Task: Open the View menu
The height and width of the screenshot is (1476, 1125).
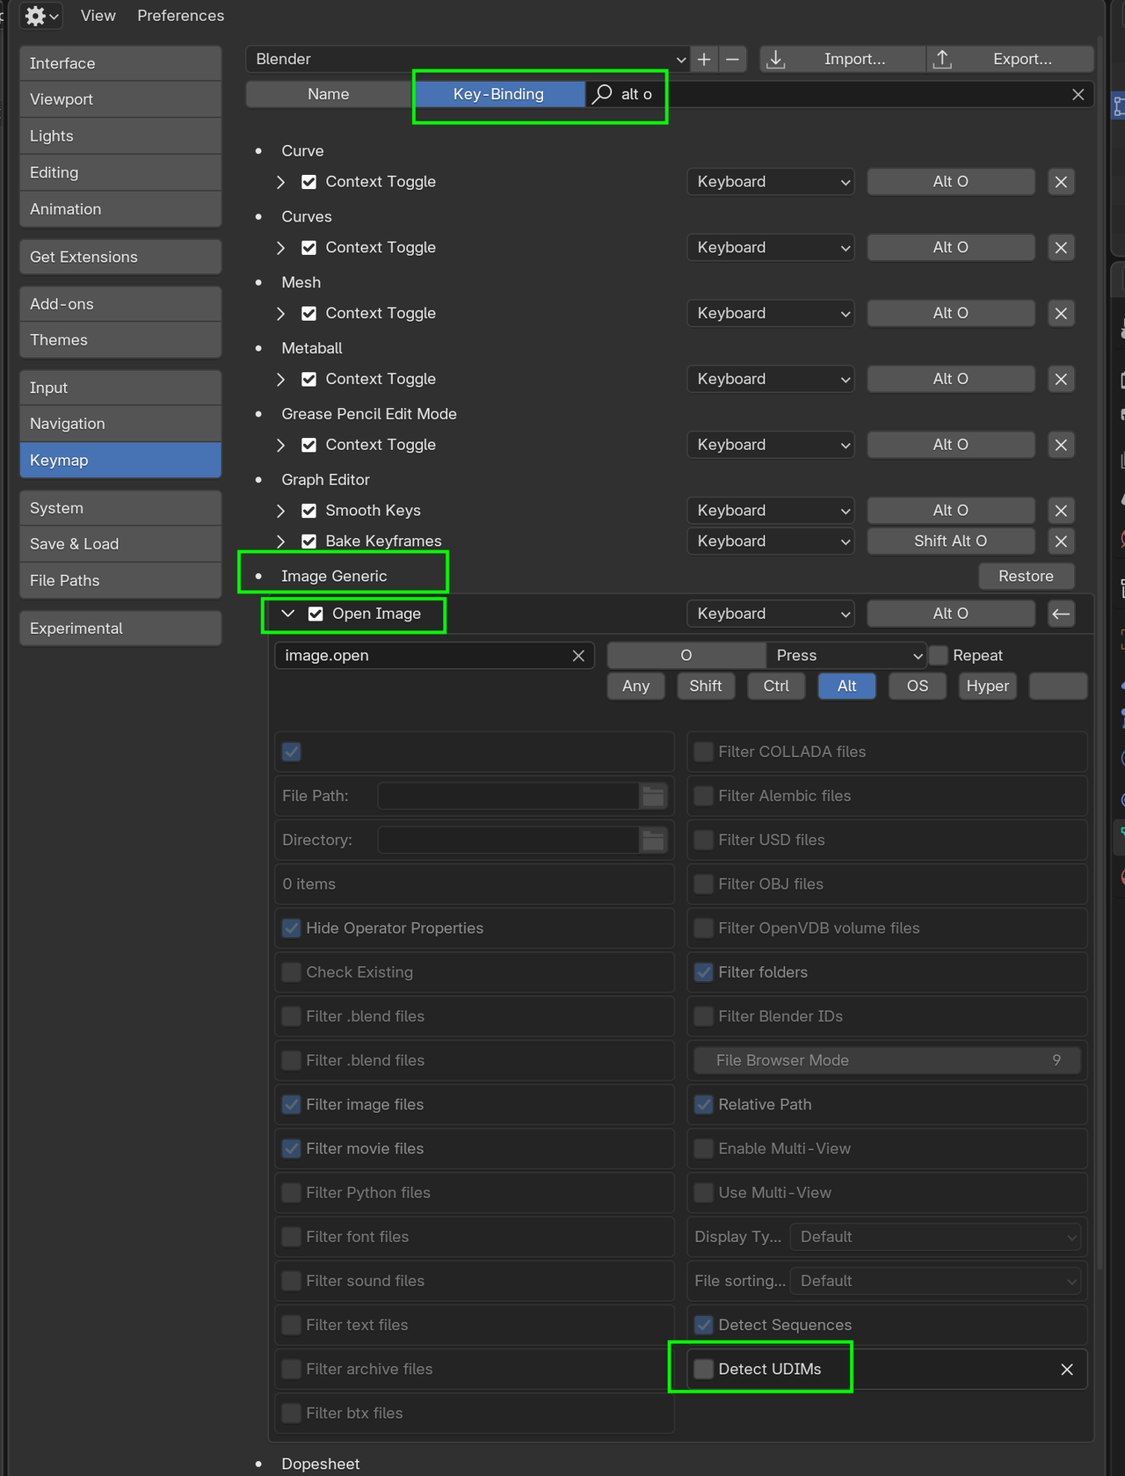Action: [98, 16]
